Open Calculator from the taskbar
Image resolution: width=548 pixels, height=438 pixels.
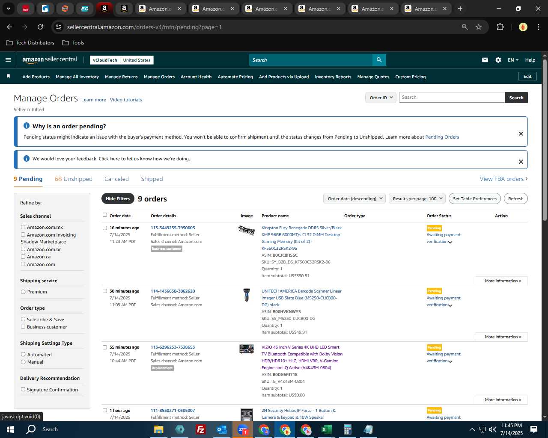[x=347, y=429]
